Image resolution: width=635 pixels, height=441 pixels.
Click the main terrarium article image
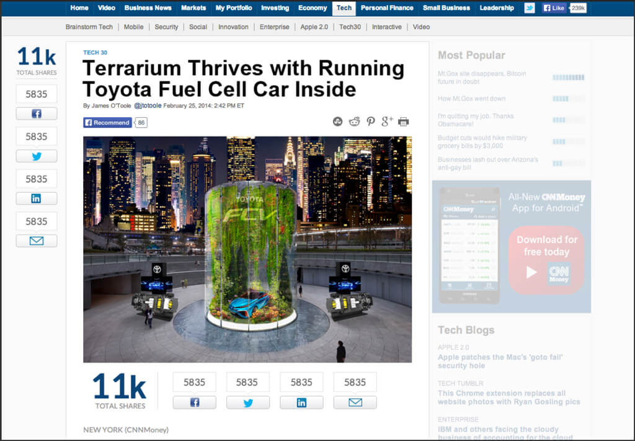(247, 249)
